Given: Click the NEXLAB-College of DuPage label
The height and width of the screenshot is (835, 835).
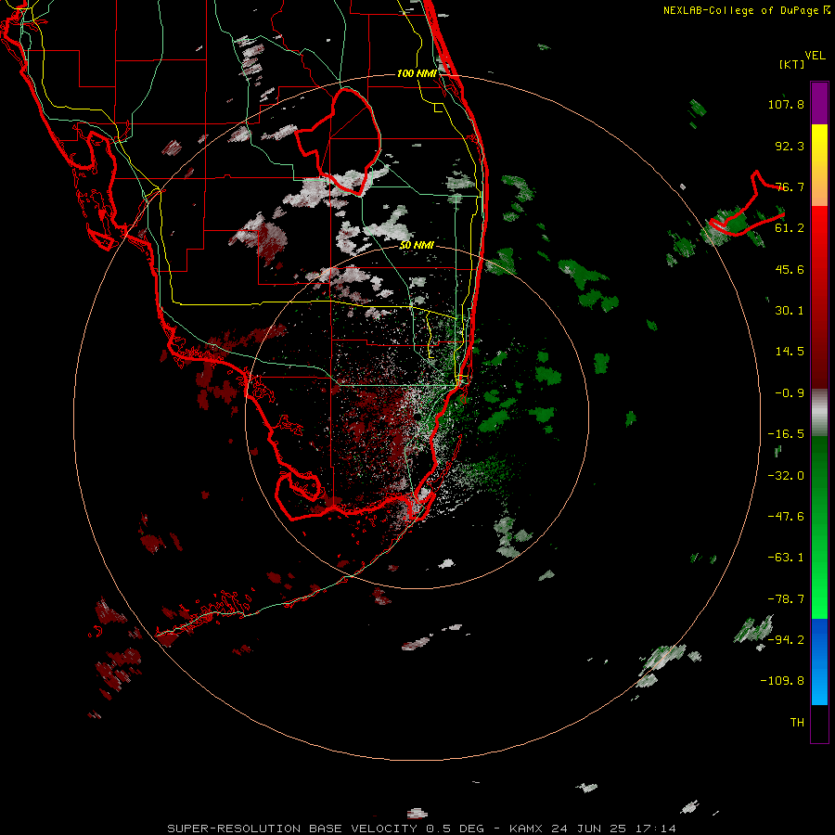Looking at the screenshot, I should tap(740, 10).
